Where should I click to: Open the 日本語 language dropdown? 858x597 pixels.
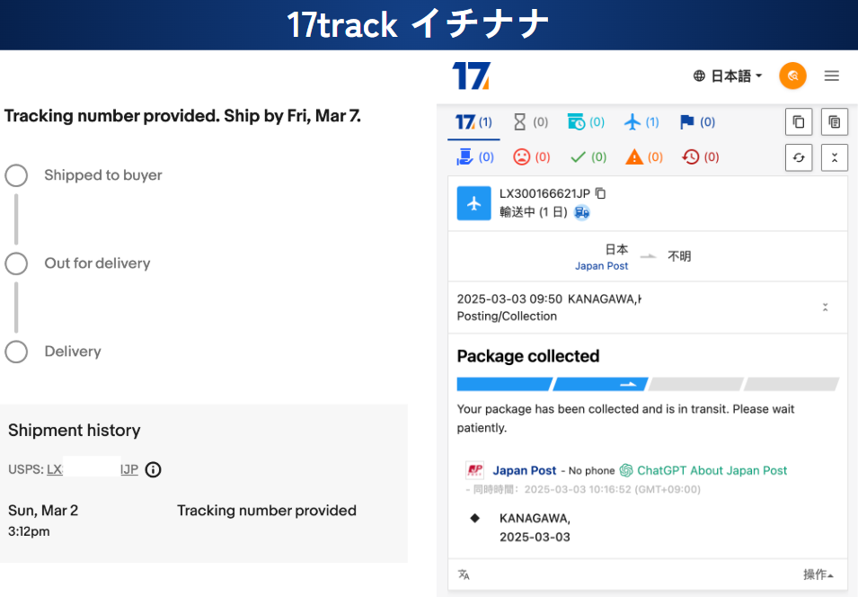click(x=728, y=76)
